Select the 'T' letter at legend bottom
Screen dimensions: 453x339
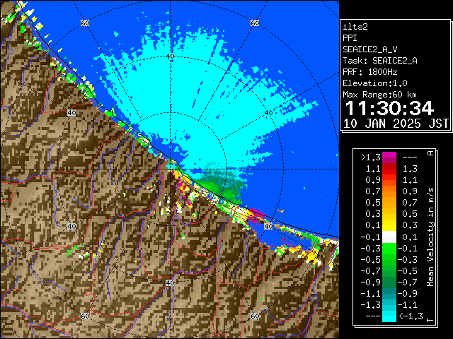point(430,320)
